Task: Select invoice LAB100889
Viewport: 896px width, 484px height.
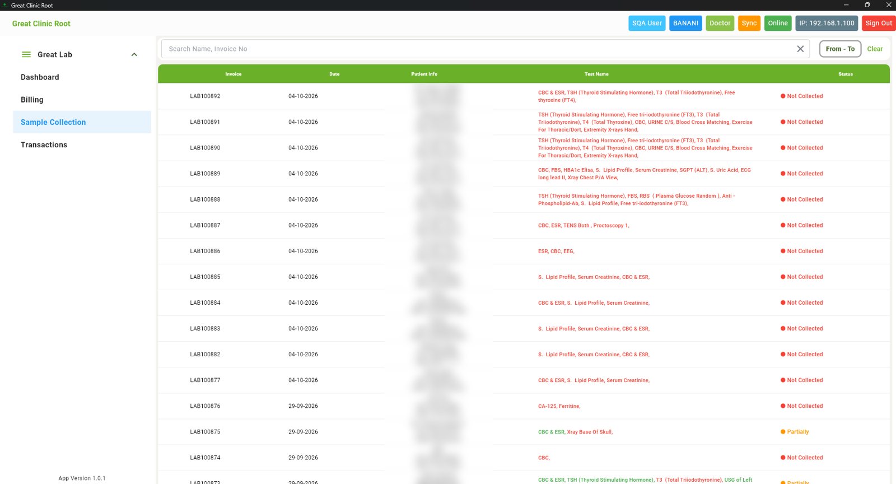Action: click(205, 174)
